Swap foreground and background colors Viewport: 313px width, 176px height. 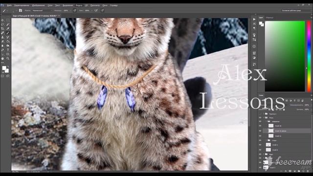pyautogui.click(x=8, y=67)
